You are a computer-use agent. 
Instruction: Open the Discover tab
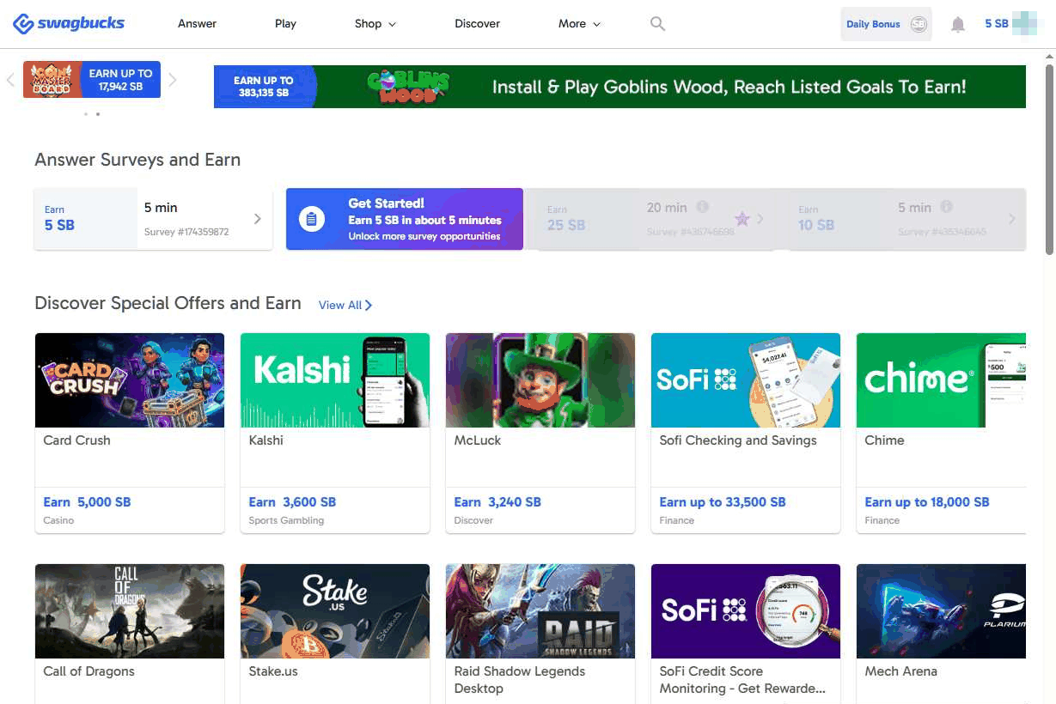(x=477, y=24)
